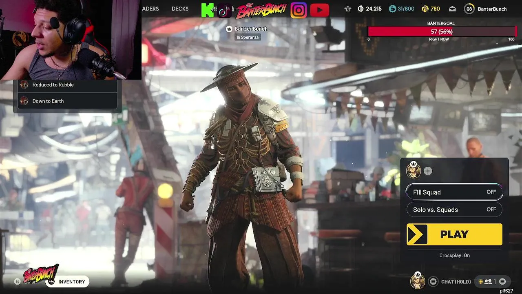Click the streamer webcam feed

[x=71, y=40]
